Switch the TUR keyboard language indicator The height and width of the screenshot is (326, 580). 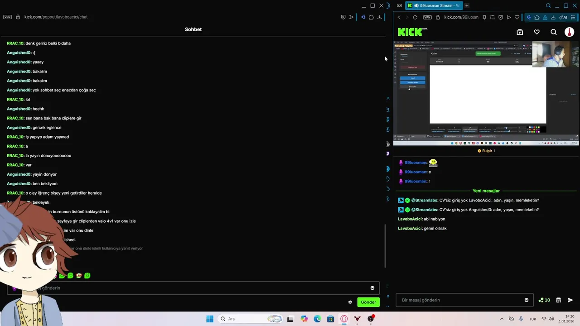point(533,319)
